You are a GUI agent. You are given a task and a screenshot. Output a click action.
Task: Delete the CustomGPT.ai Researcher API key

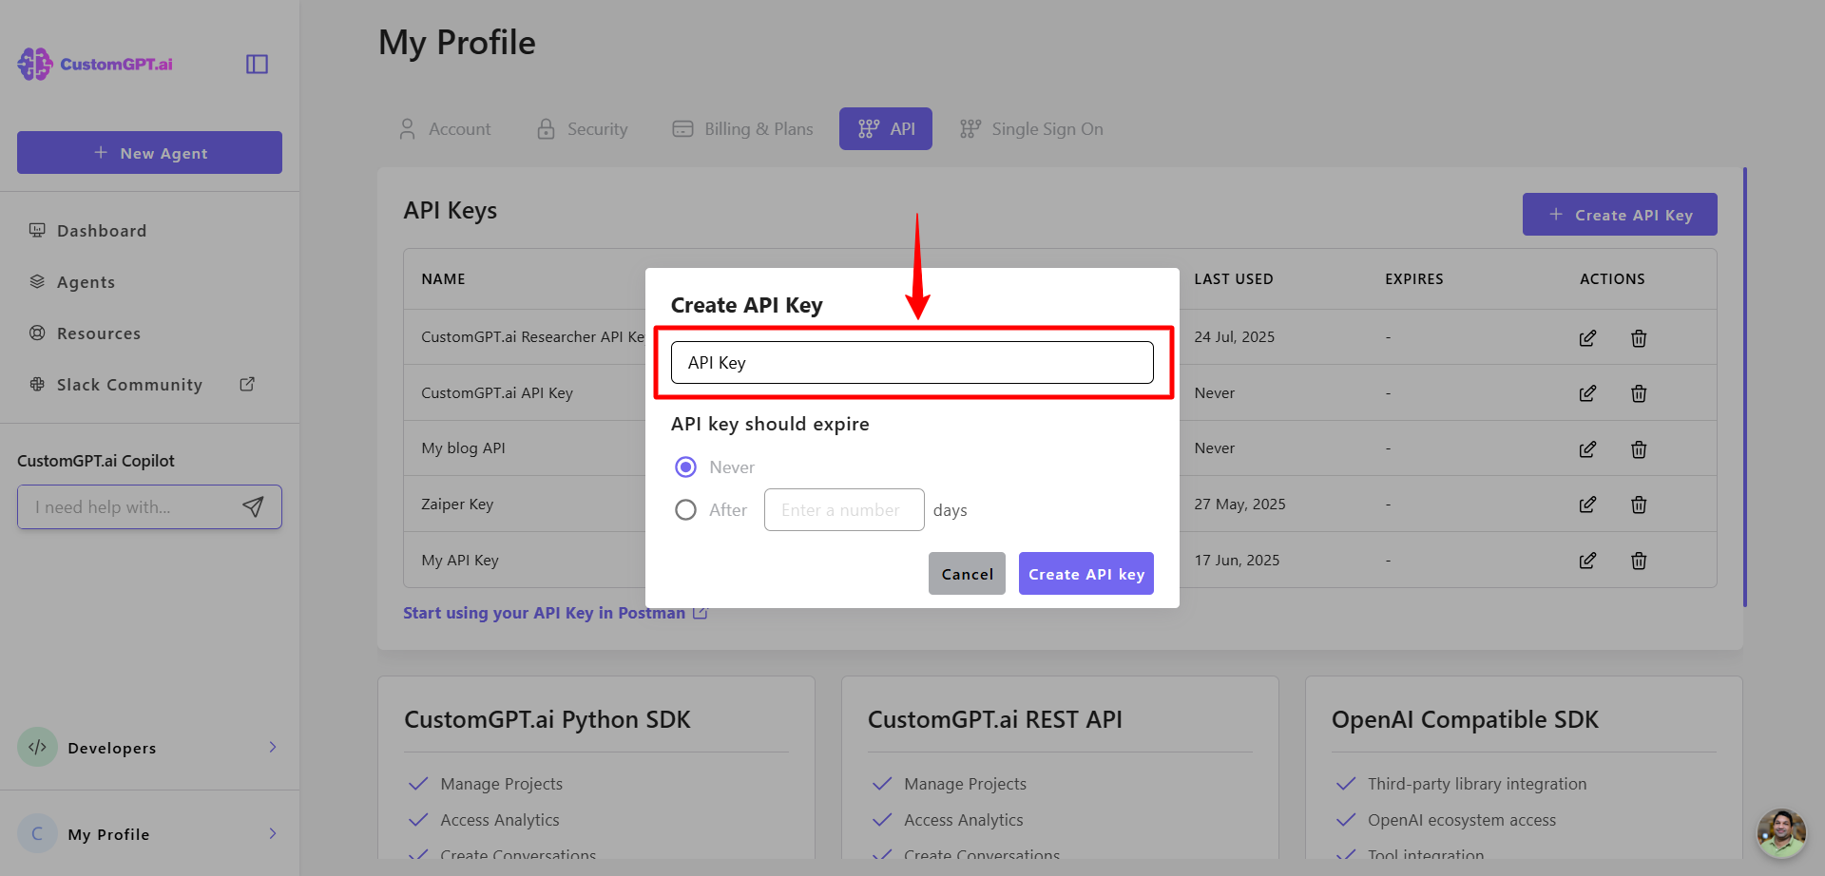[1639, 338]
